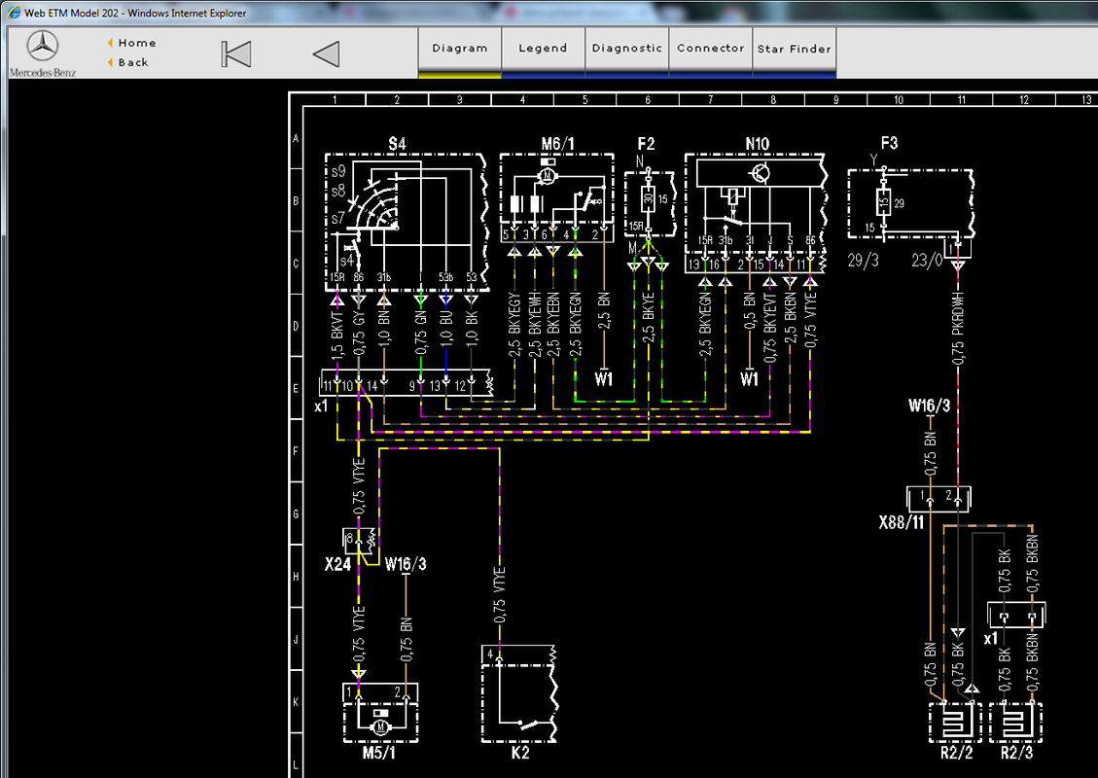Click the Home link

136,43
